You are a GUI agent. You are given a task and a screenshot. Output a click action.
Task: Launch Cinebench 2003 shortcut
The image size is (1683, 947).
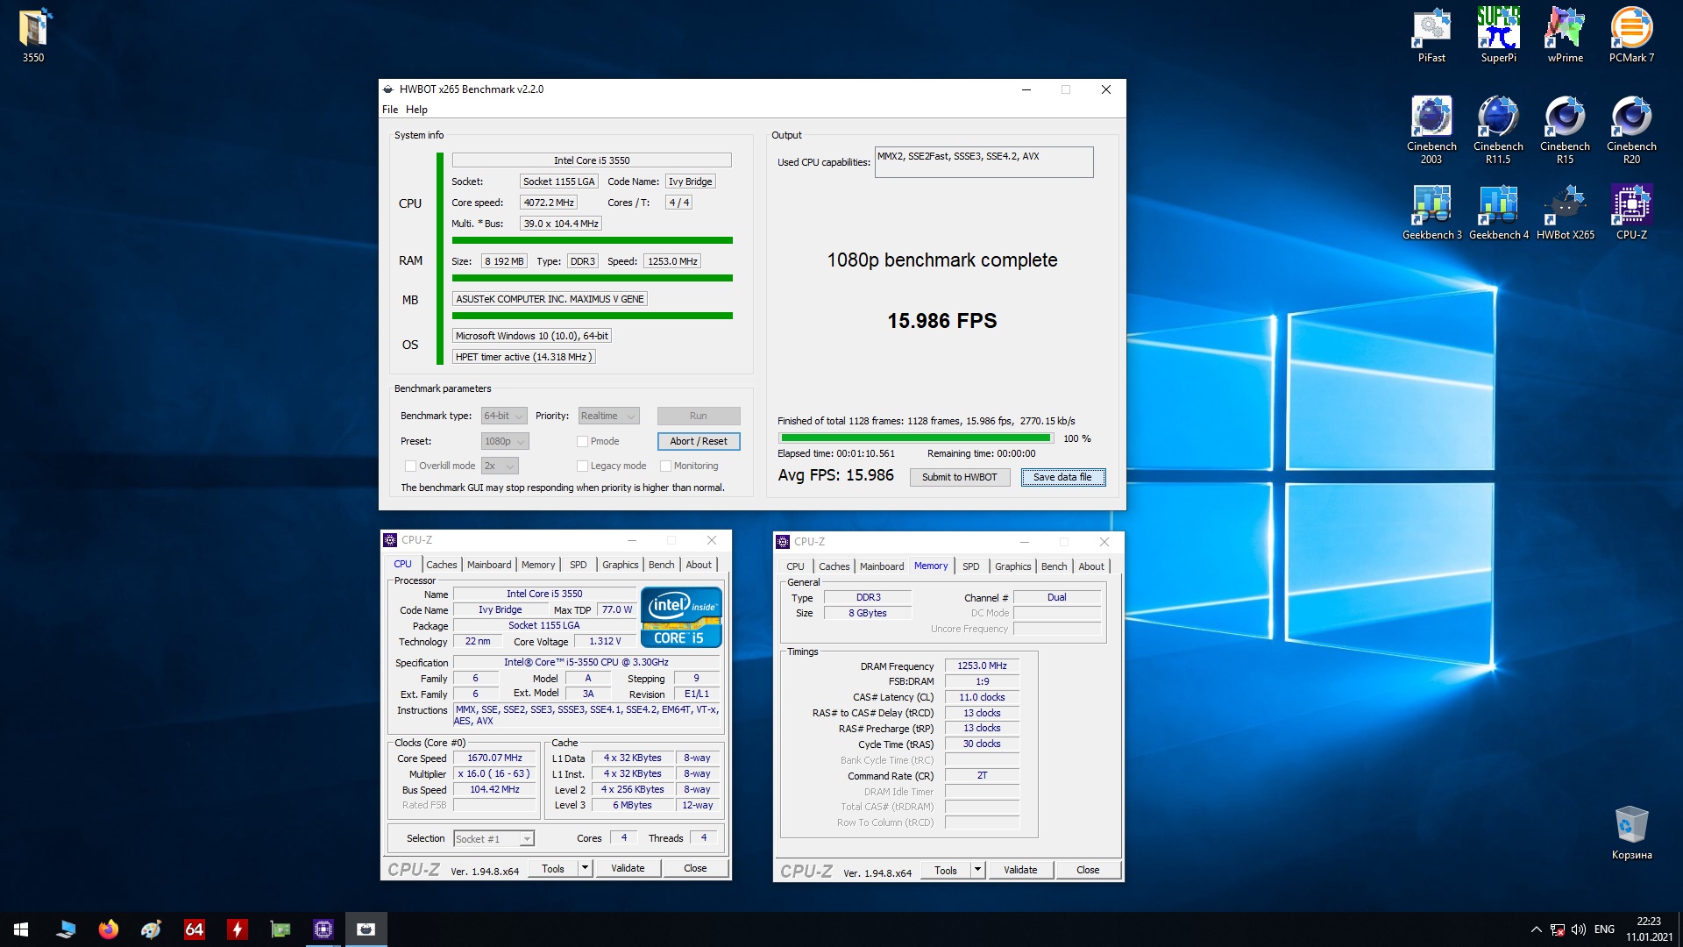(x=1431, y=130)
